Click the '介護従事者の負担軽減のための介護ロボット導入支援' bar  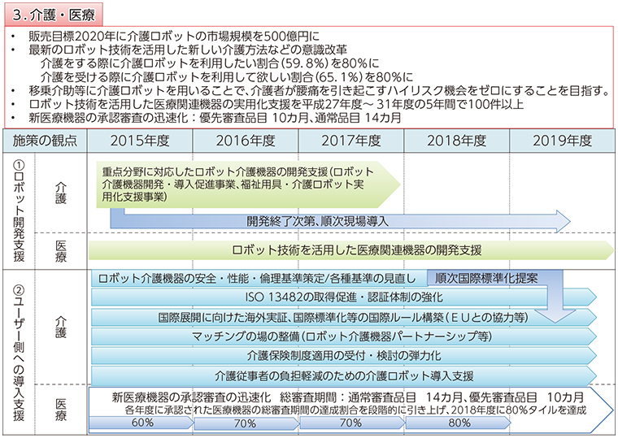tap(344, 375)
